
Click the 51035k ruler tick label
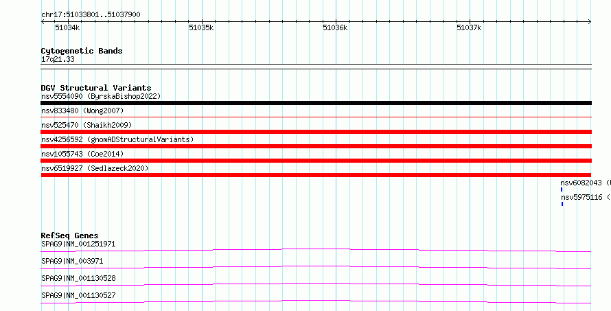[x=201, y=27]
